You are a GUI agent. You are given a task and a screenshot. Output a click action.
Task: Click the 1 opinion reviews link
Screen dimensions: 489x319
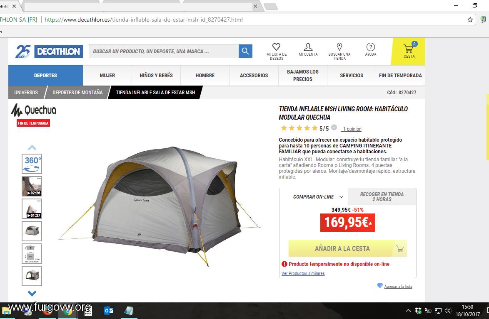click(352, 129)
